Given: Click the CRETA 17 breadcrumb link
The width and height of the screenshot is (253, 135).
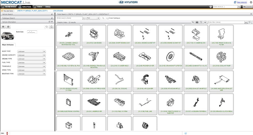Looking at the screenshot, I should pyautogui.click(x=32, y=11).
